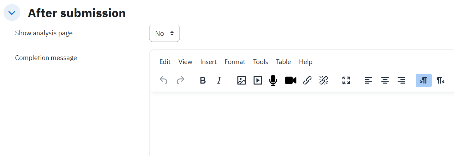Open the Show analysis page dropdown
454x156 pixels.
click(164, 33)
